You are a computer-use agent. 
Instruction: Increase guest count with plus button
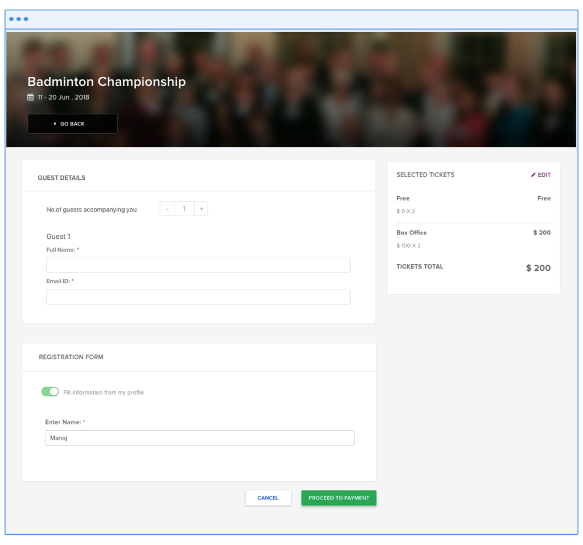point(202,209)
